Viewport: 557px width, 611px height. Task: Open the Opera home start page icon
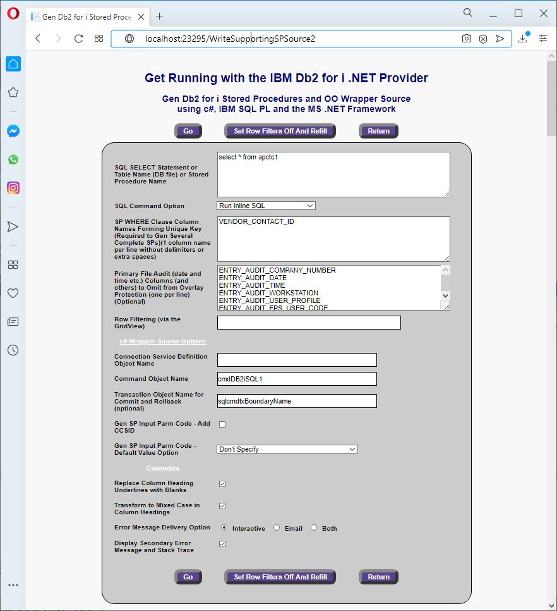[x=13, y=64]
